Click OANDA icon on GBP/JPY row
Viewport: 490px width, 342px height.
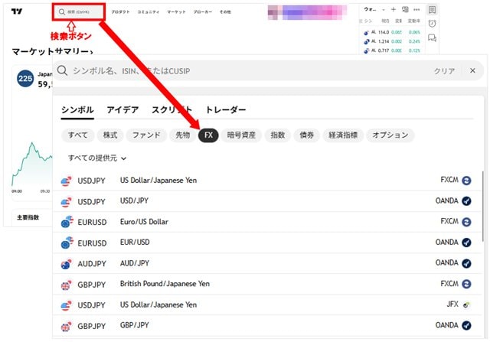[x=466, y=325]
